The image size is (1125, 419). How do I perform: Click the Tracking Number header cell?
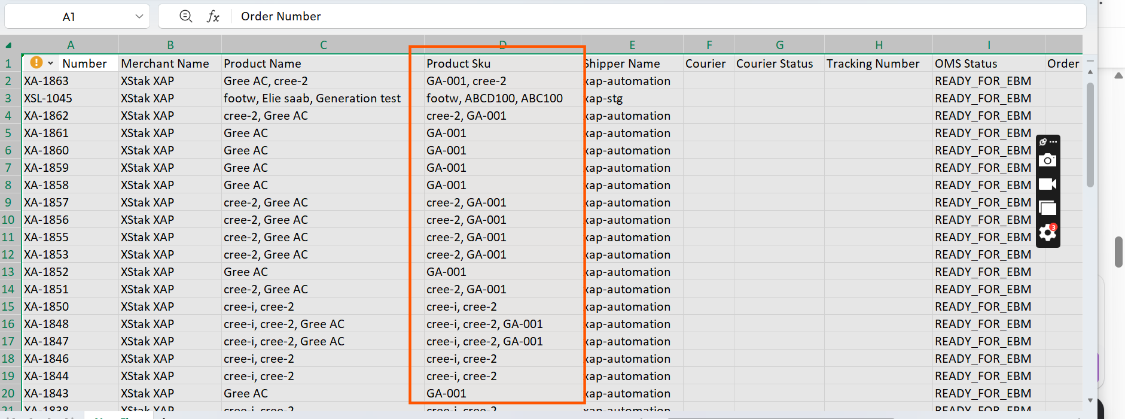click(879, 63)
